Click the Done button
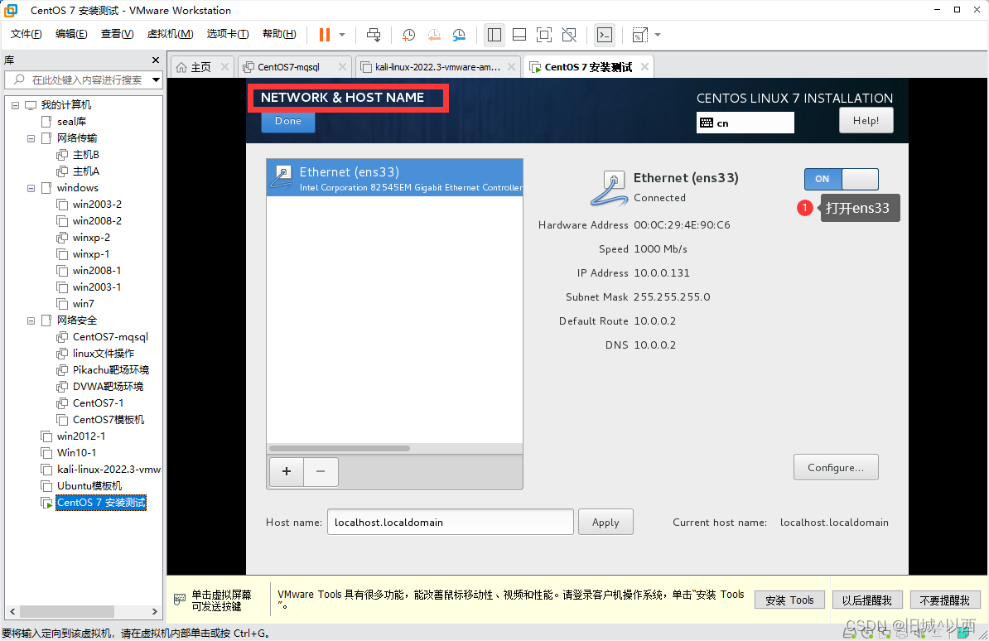 [x=288, y=121]
